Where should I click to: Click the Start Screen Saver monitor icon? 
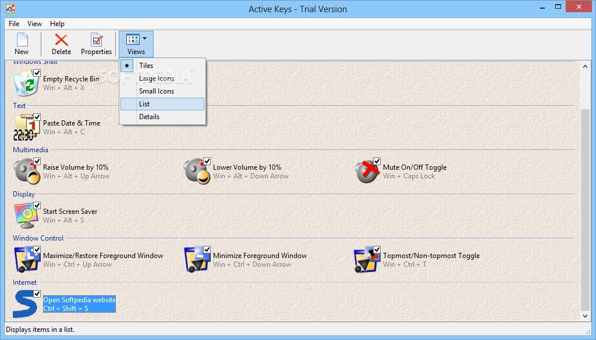coord(26,216)
